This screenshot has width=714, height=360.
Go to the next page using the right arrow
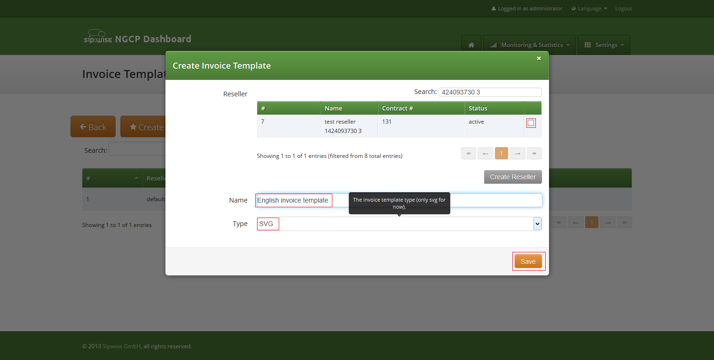(517, 153)
